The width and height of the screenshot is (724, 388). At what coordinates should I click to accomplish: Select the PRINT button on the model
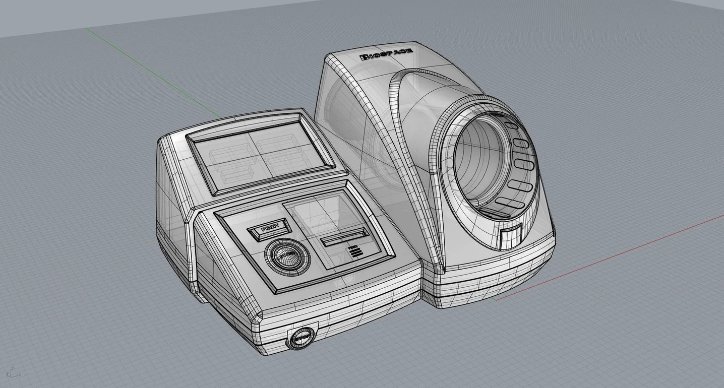pos(270,229)
